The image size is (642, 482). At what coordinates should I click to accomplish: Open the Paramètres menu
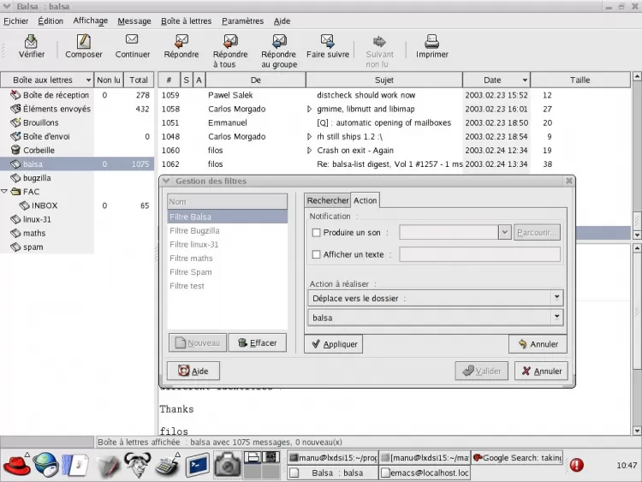(242, 21)
